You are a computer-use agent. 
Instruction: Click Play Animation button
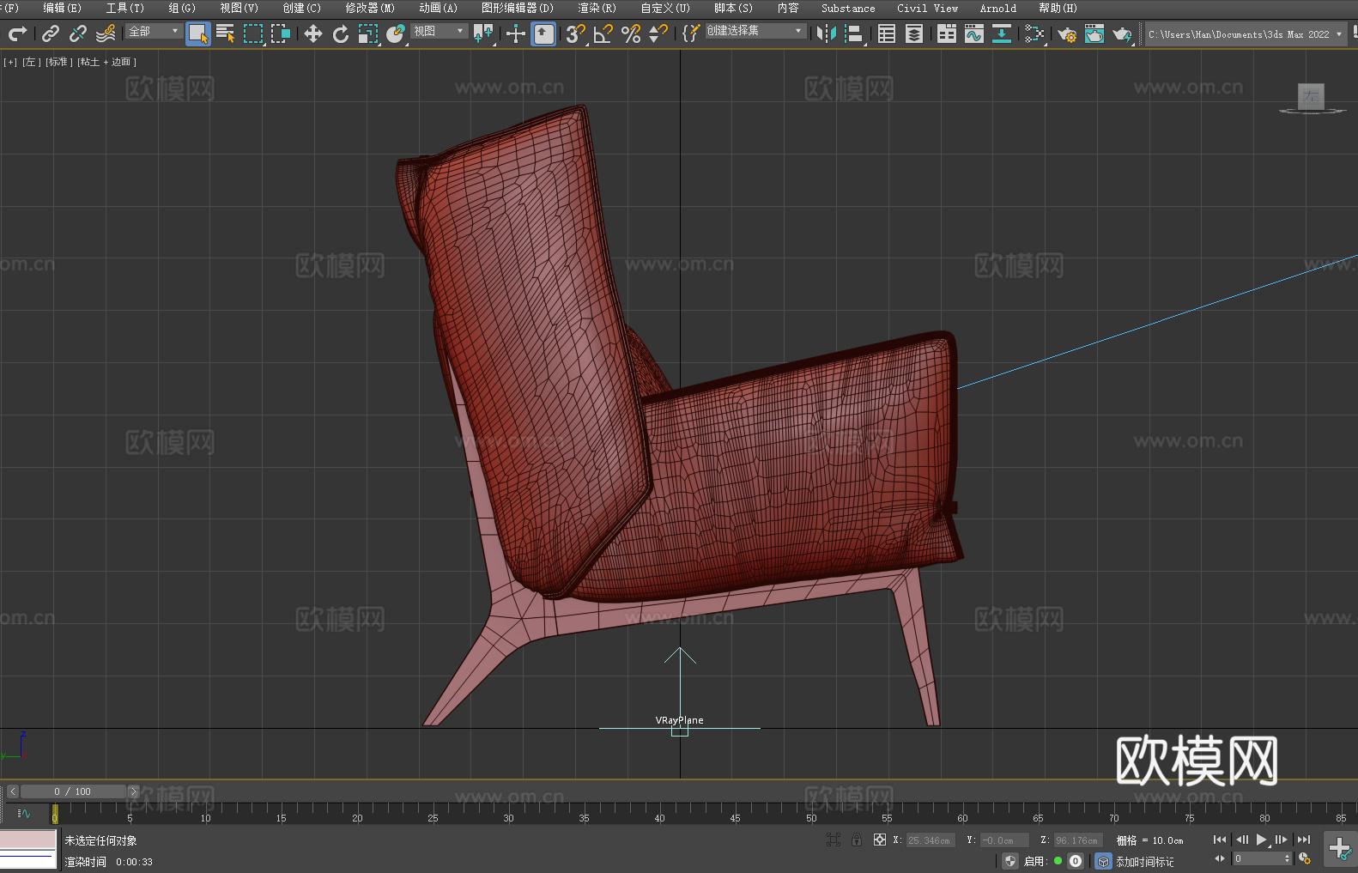click(1261, 840)
